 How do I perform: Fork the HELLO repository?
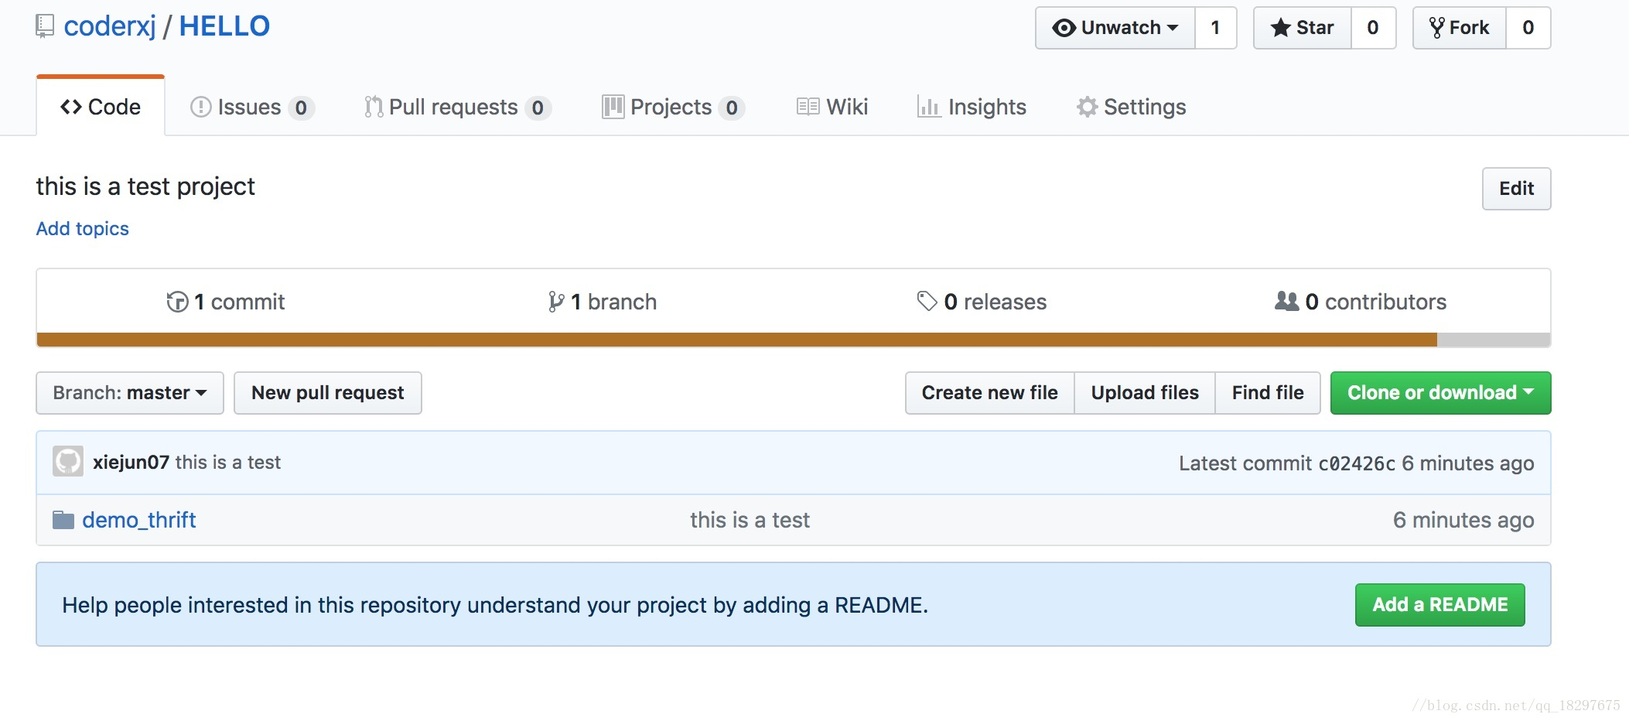pyautogui.click(x=1460, y=28)
